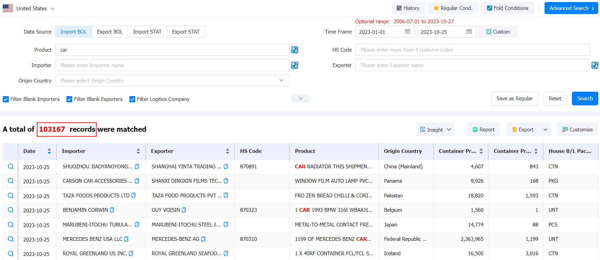Copy importer name MERCEDES BENZ USA LLC
Image resolution: width=600 pixels, height=260 pixels.
(x=126, y=239)
